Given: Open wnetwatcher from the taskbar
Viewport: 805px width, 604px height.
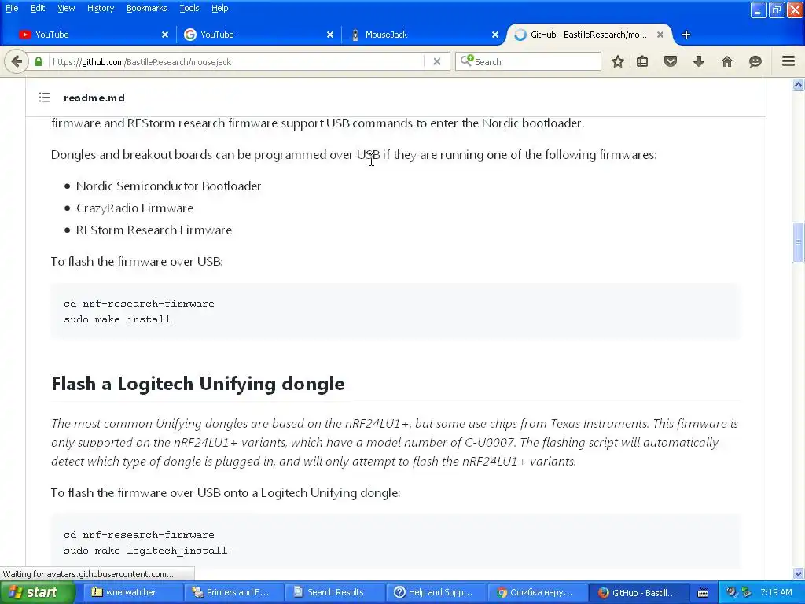Looking at the screenshot, I should 133,592.
